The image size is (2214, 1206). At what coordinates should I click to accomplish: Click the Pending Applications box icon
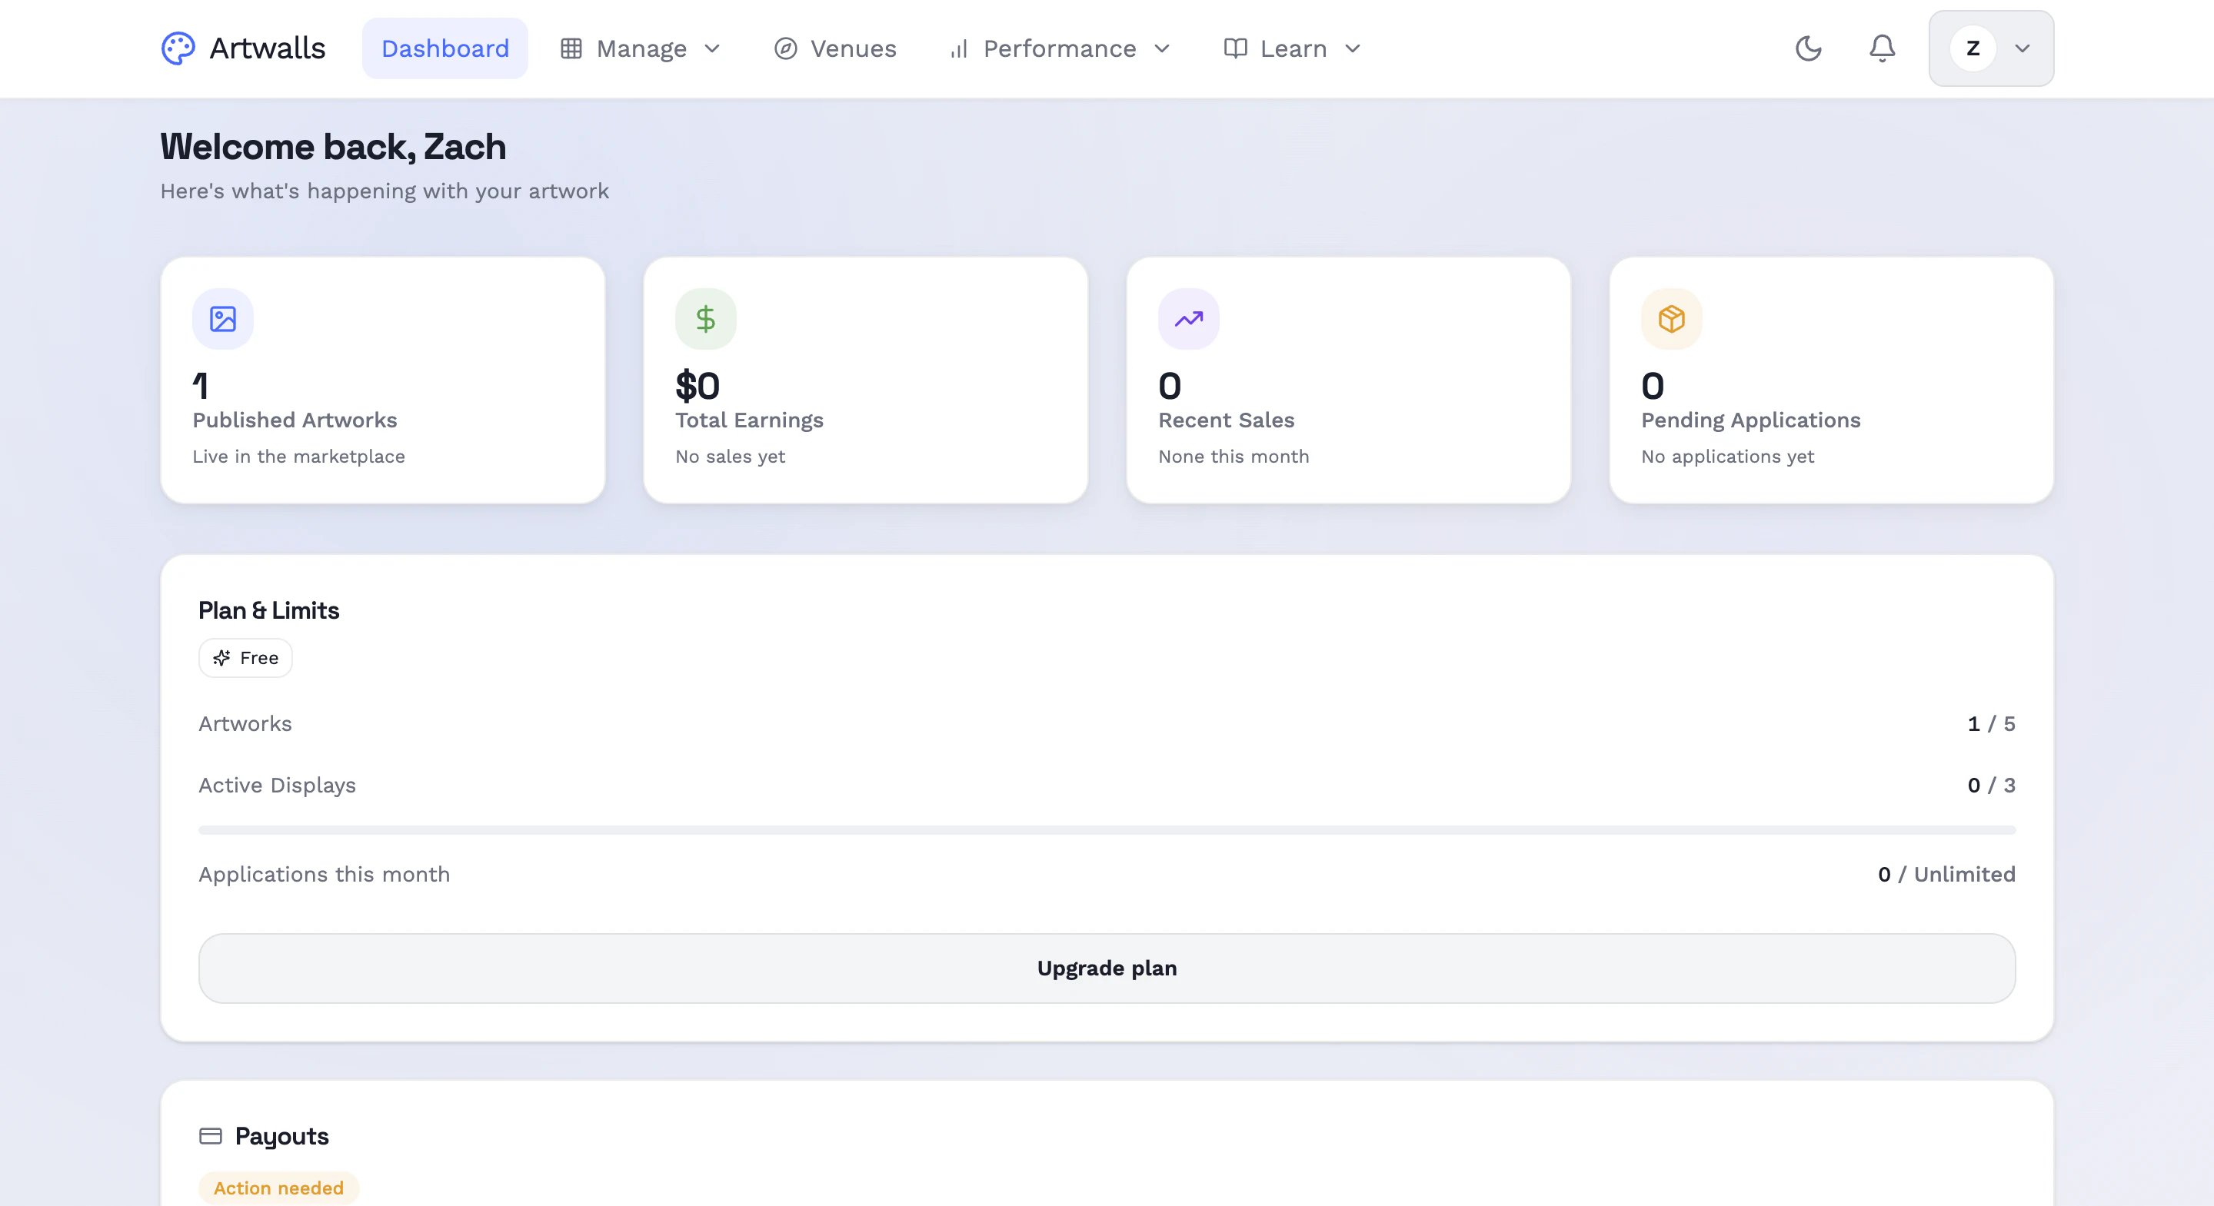(x=1672, y=319)
